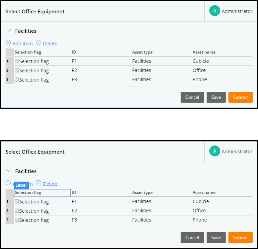
Task: Select the highlighted Selection flag column header
Action: 42,193
